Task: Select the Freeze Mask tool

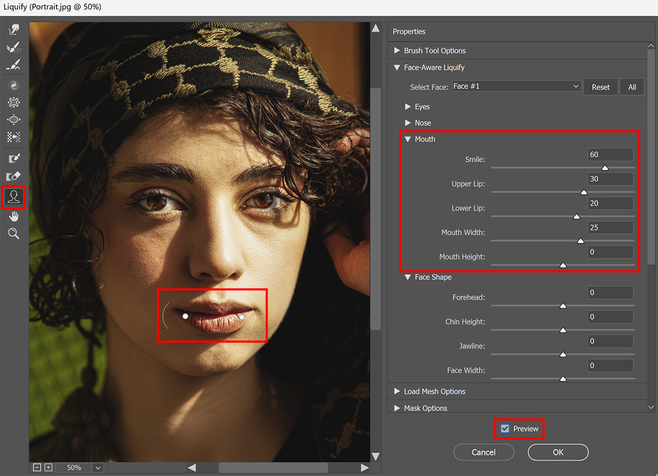Action: (x=14, y=158)
